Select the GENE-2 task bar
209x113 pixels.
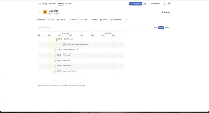pos(64,45)
